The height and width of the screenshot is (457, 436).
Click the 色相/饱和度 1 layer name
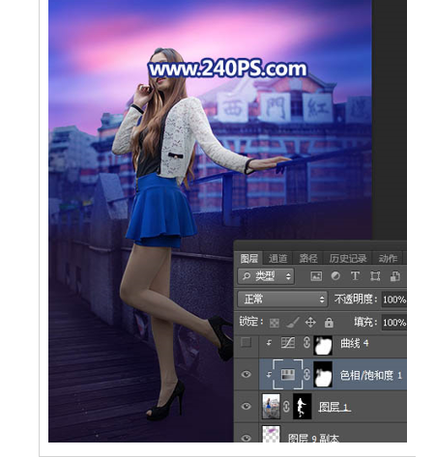click(371, 375)
